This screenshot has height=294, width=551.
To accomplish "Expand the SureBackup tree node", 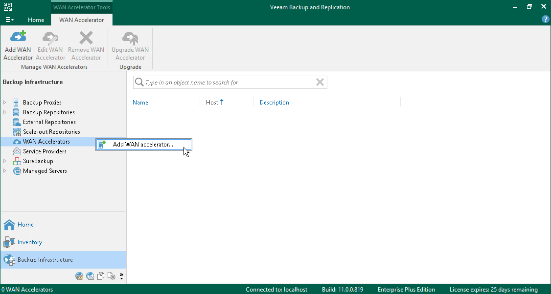I will (4, 161).
